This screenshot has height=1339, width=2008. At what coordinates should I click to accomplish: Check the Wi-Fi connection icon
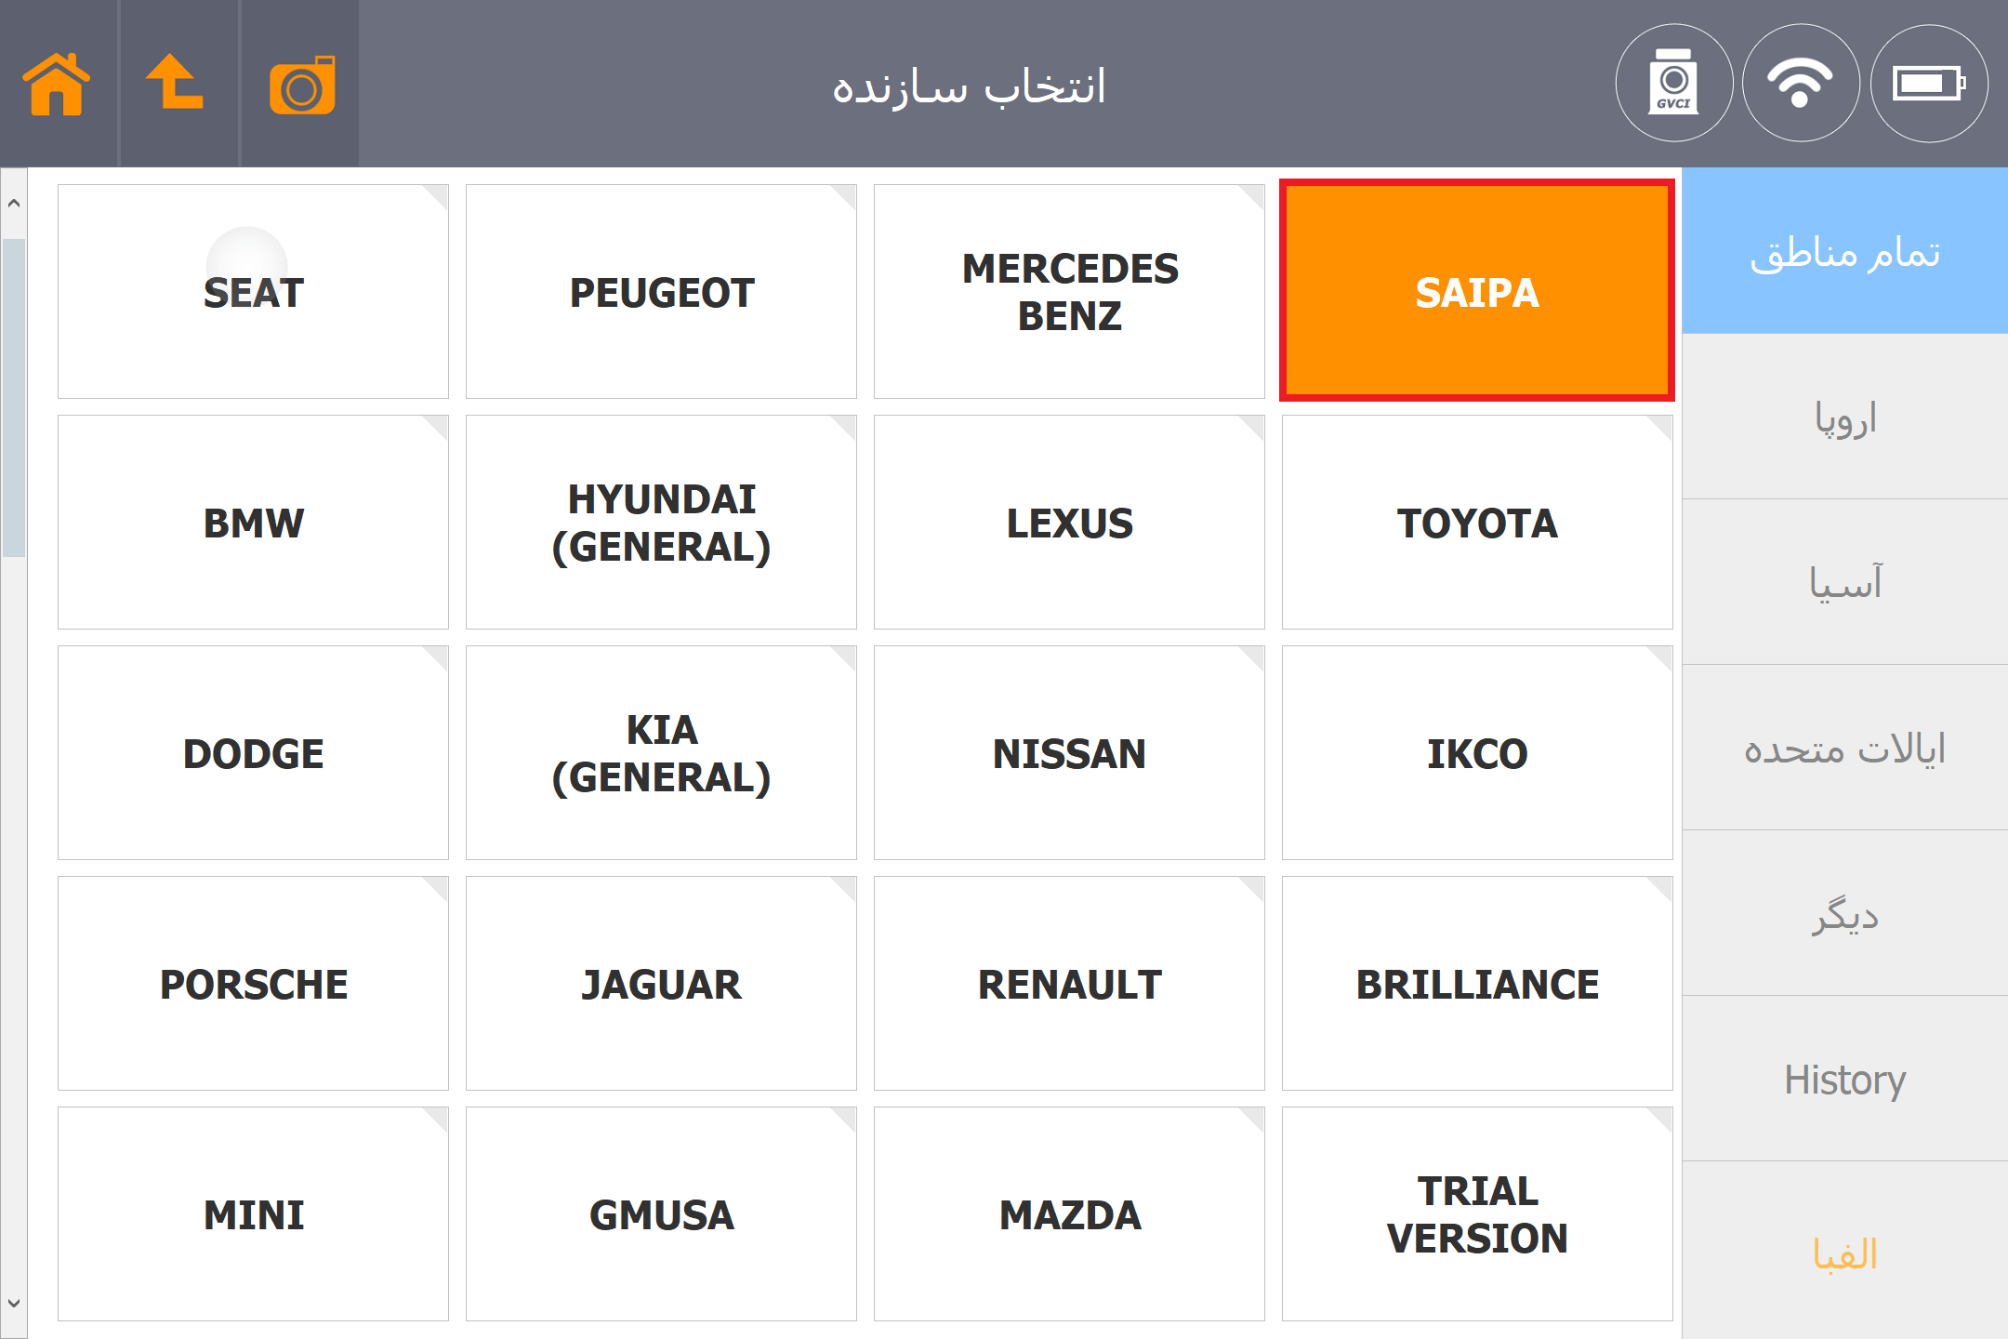click(x=1801, y=84)
